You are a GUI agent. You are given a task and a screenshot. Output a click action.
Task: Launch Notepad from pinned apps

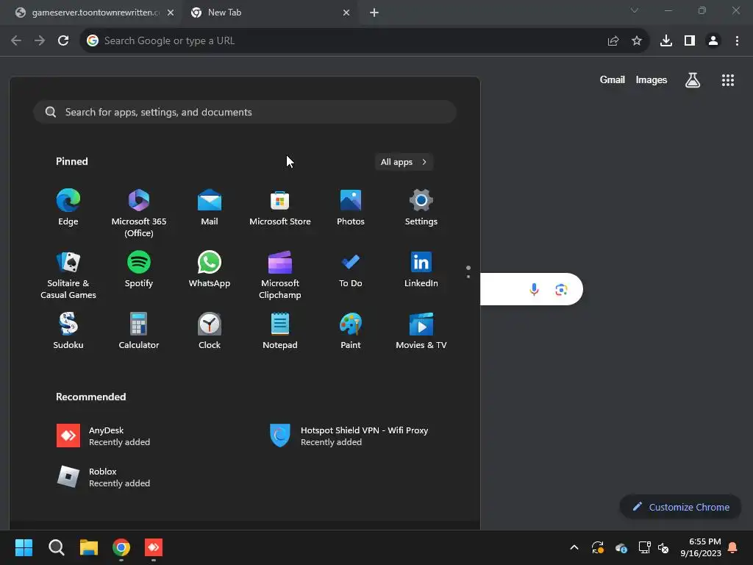click(x=280, y=331)
